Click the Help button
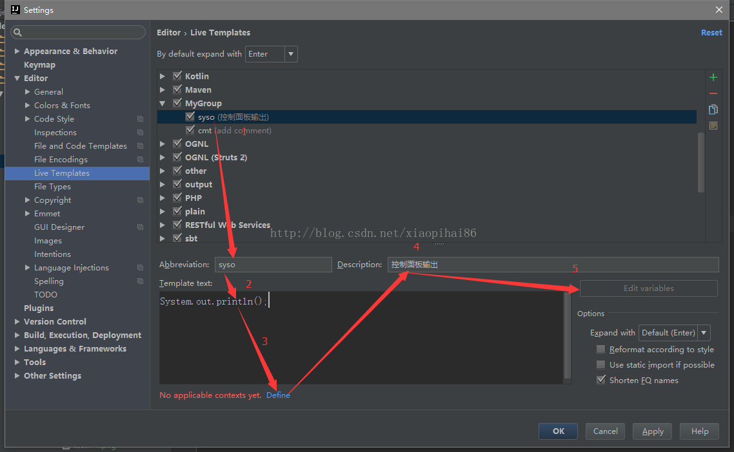Viewport: 734px width, 452px height. pos(700,431)
